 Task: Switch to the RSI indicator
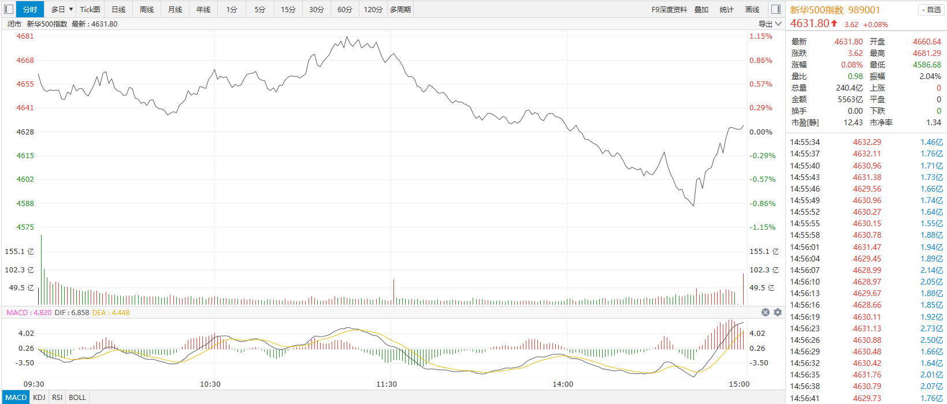(57, 397)
